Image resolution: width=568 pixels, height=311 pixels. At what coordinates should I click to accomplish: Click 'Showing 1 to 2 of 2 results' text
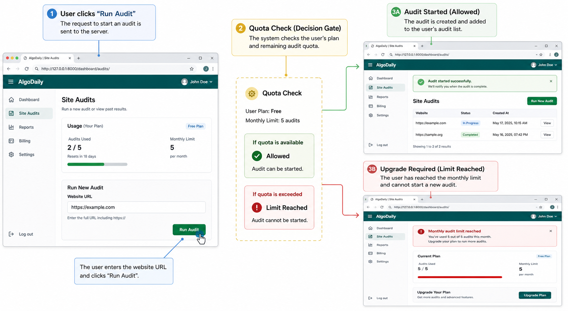432,147
